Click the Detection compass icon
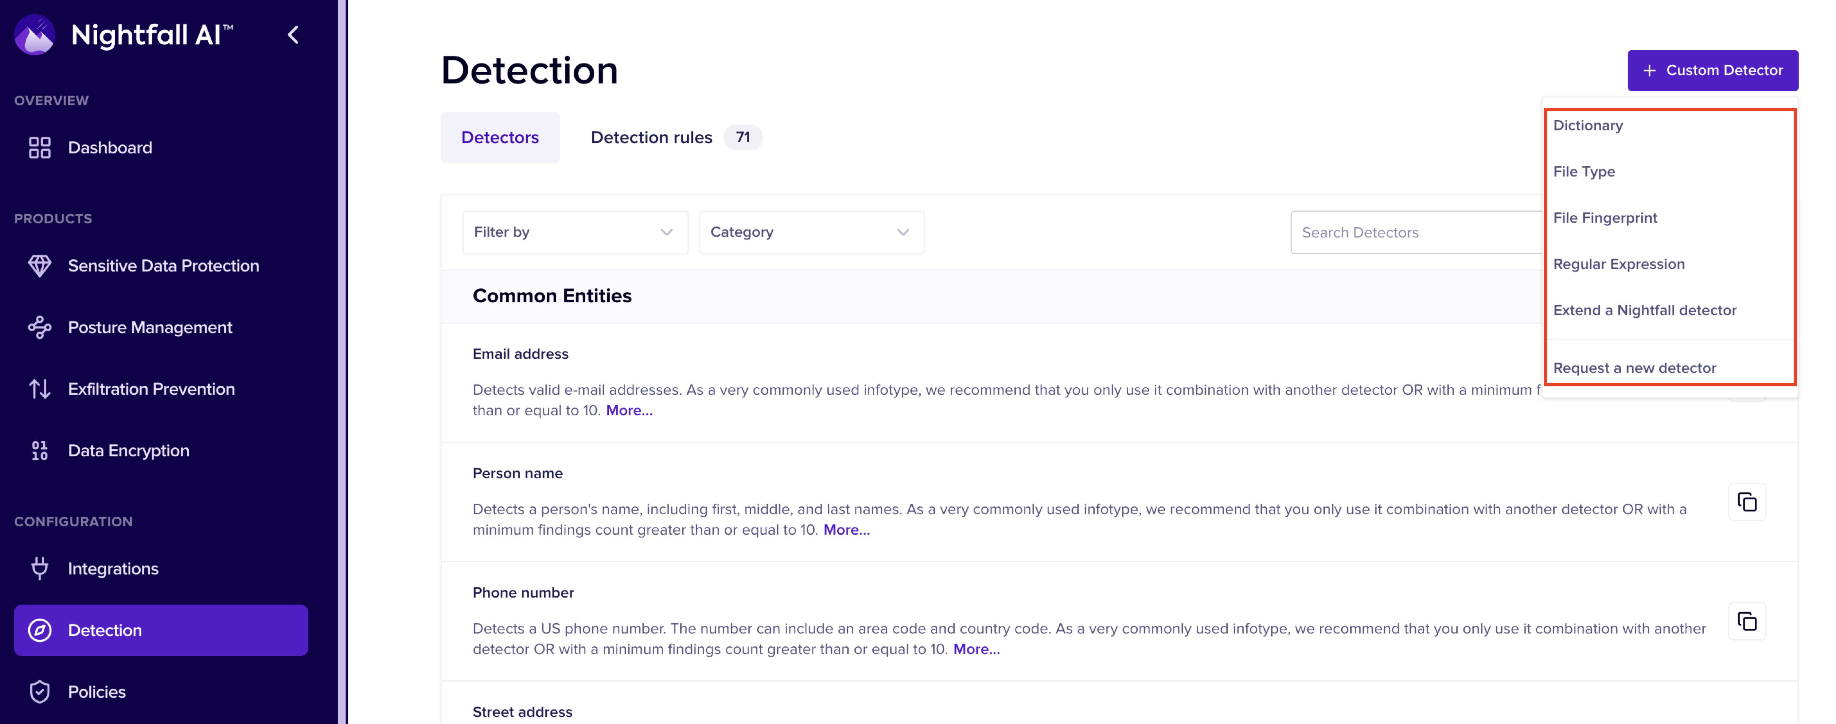Viewport: 1836px width, 724px height. [40, 630]
